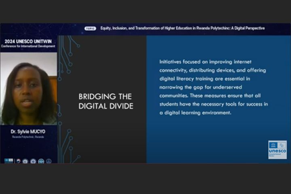The height and width of the screenshot is (194, 291).
Task: Click the '2024 UNESCO UNITWIN' heading
Action: click(28, 41)
